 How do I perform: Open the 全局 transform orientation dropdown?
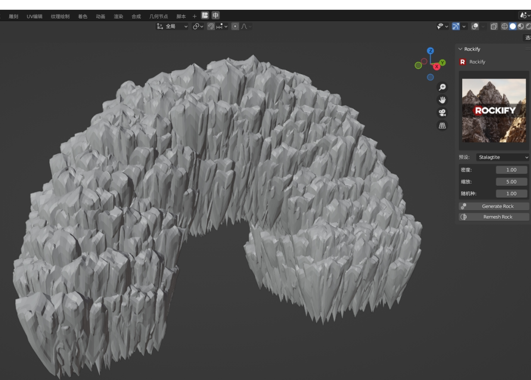172,27
